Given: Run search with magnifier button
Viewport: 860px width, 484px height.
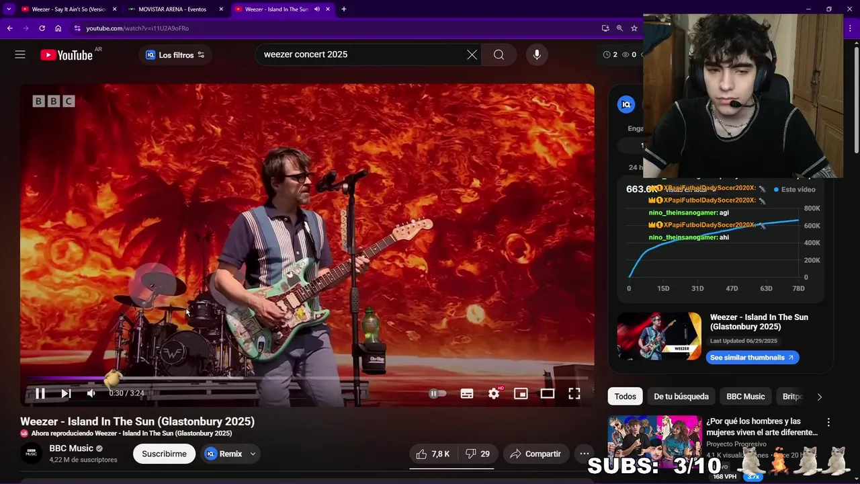Looking at the screenshot, I should [499, 54].
